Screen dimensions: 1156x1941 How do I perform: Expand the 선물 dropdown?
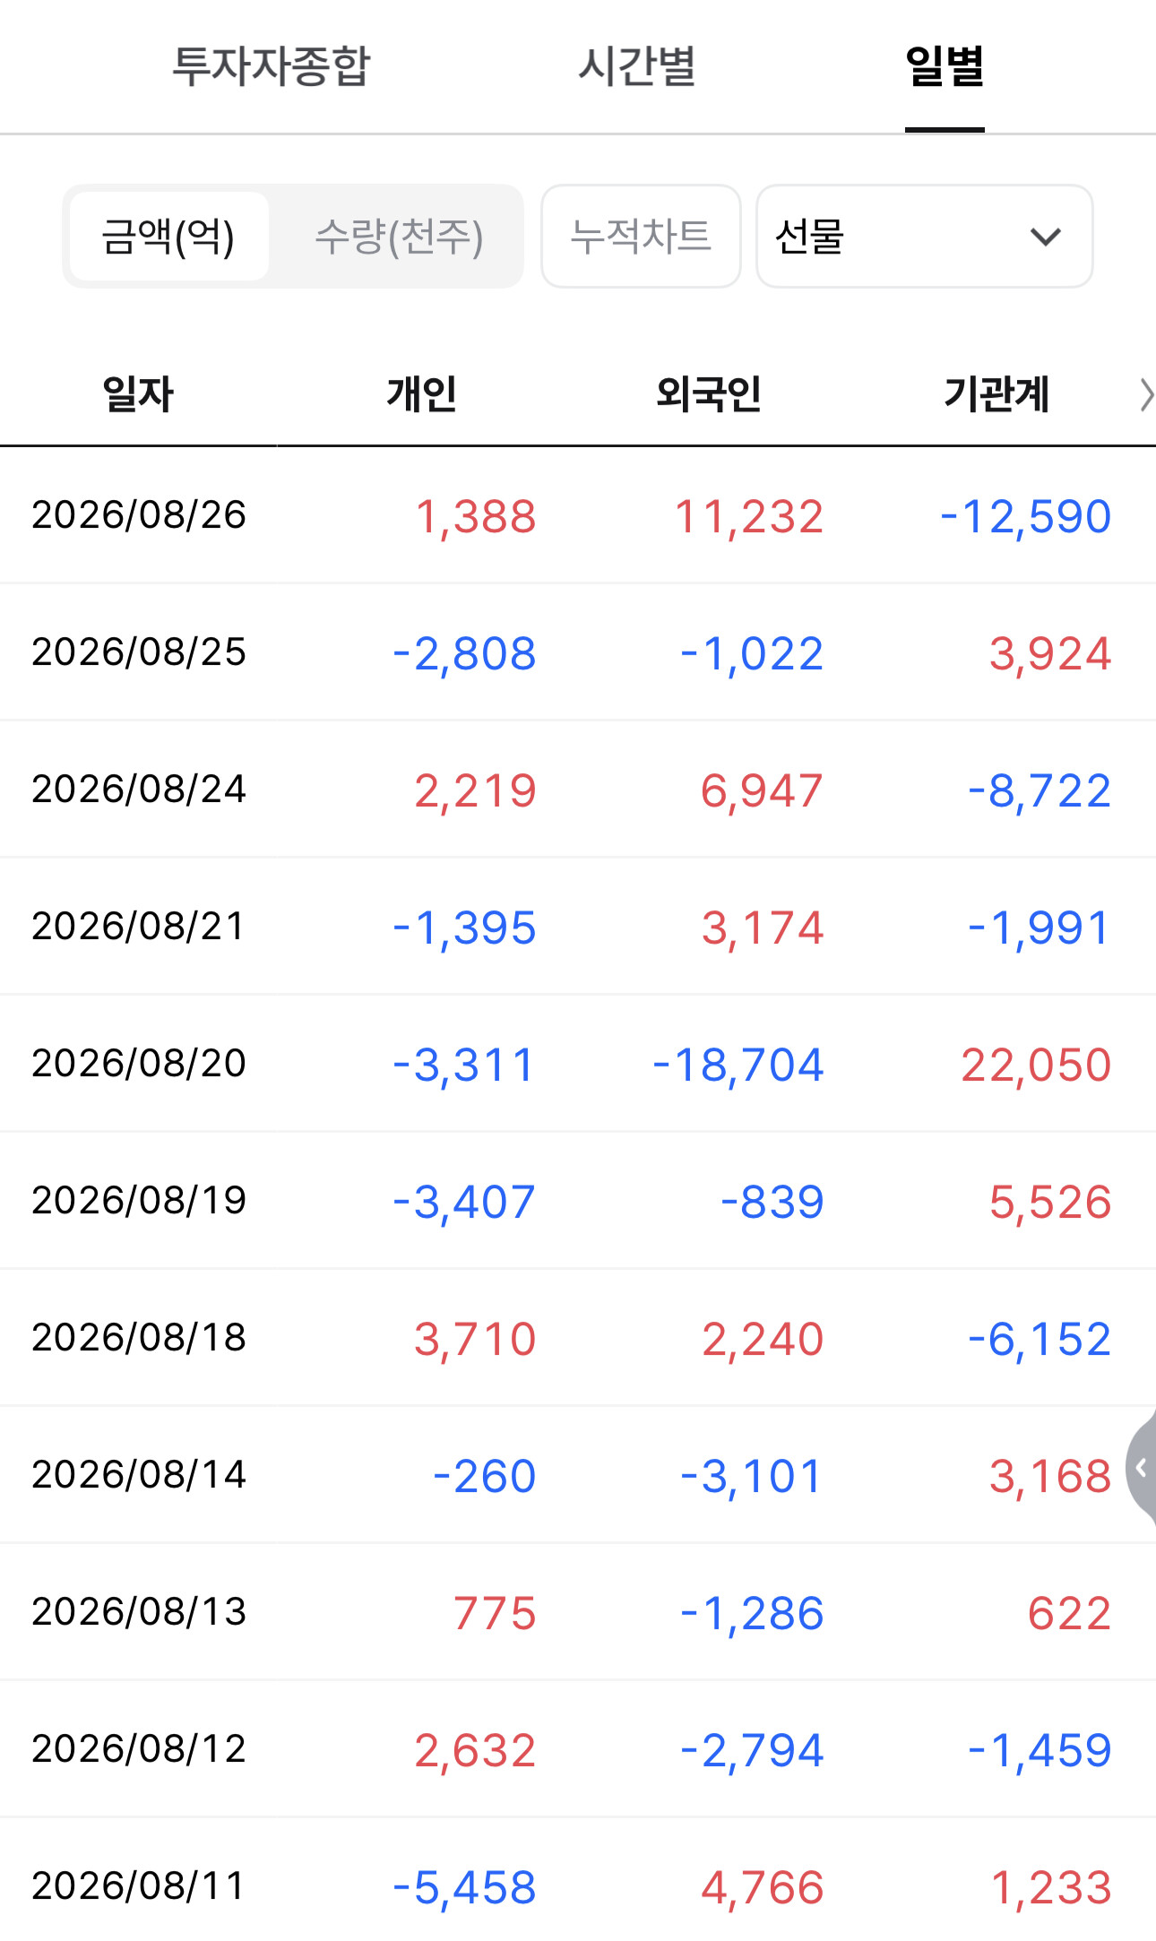pos(924,237)
